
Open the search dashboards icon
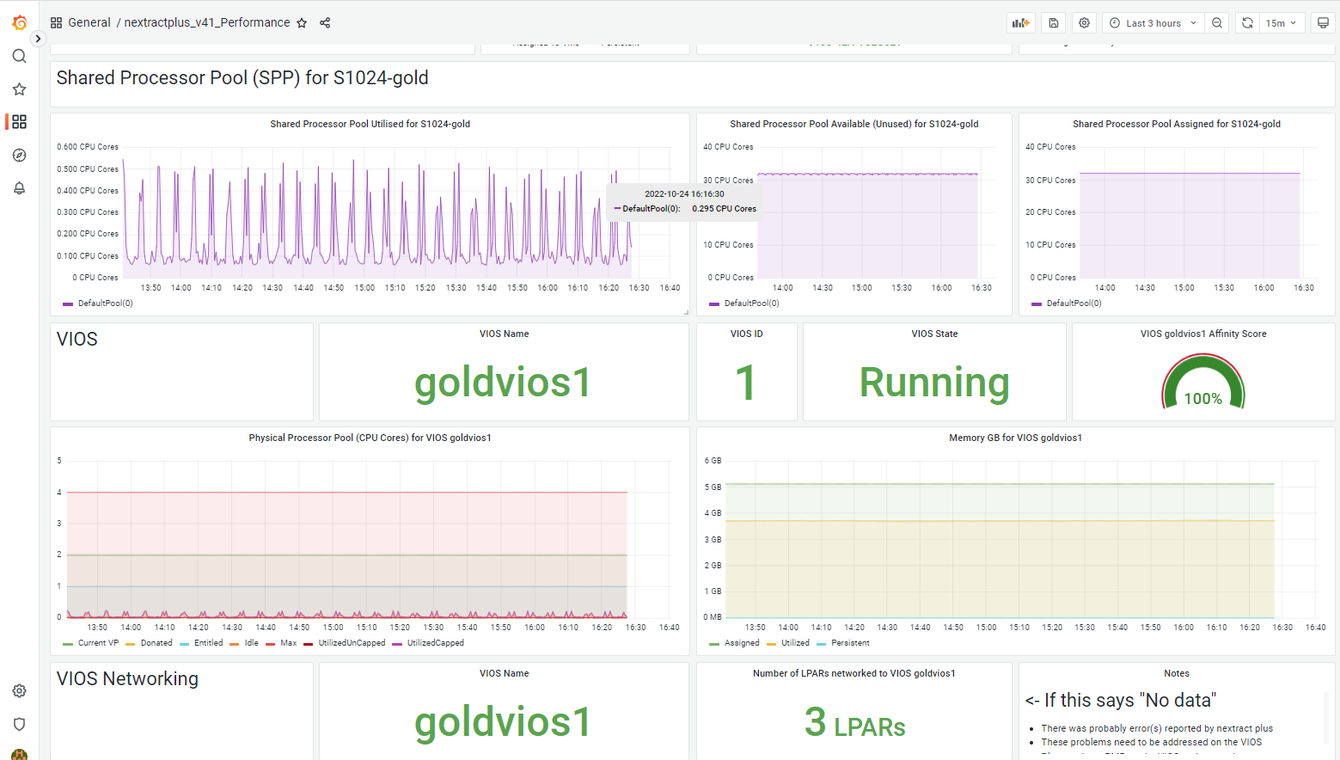pos(19,56)
